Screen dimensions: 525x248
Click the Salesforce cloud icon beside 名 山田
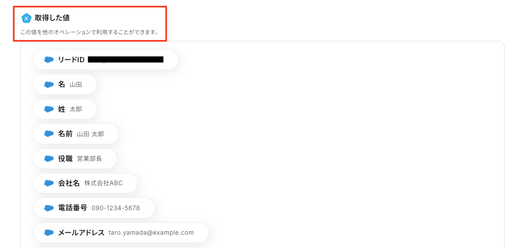coord(49,85)
